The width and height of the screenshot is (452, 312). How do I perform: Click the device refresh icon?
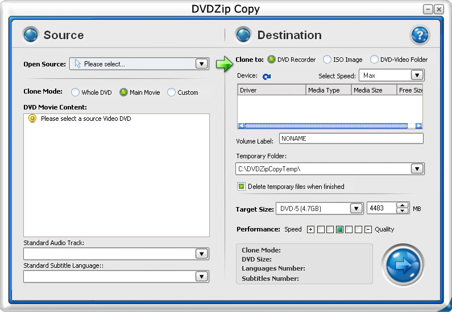[267, 76]
